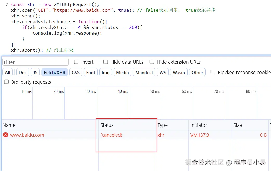Viewport: 271px width, 171px height.
Task: Filter requests by CSS type
Action: 76,73
